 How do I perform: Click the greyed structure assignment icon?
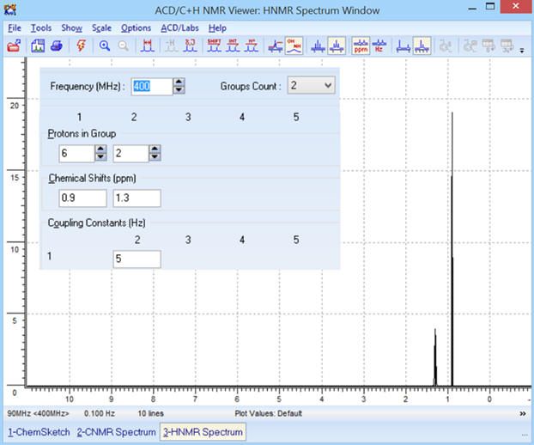(470, 46)
